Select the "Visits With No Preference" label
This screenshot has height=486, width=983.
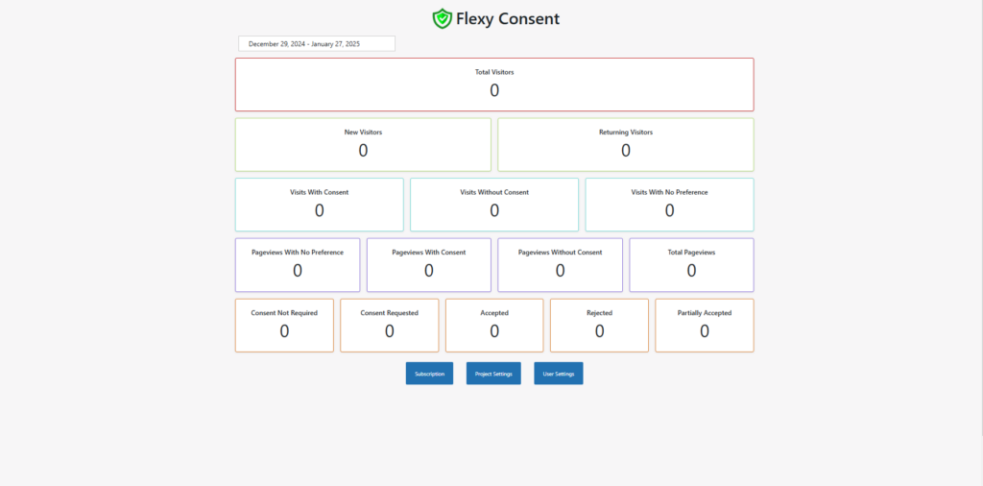[669, 192]
